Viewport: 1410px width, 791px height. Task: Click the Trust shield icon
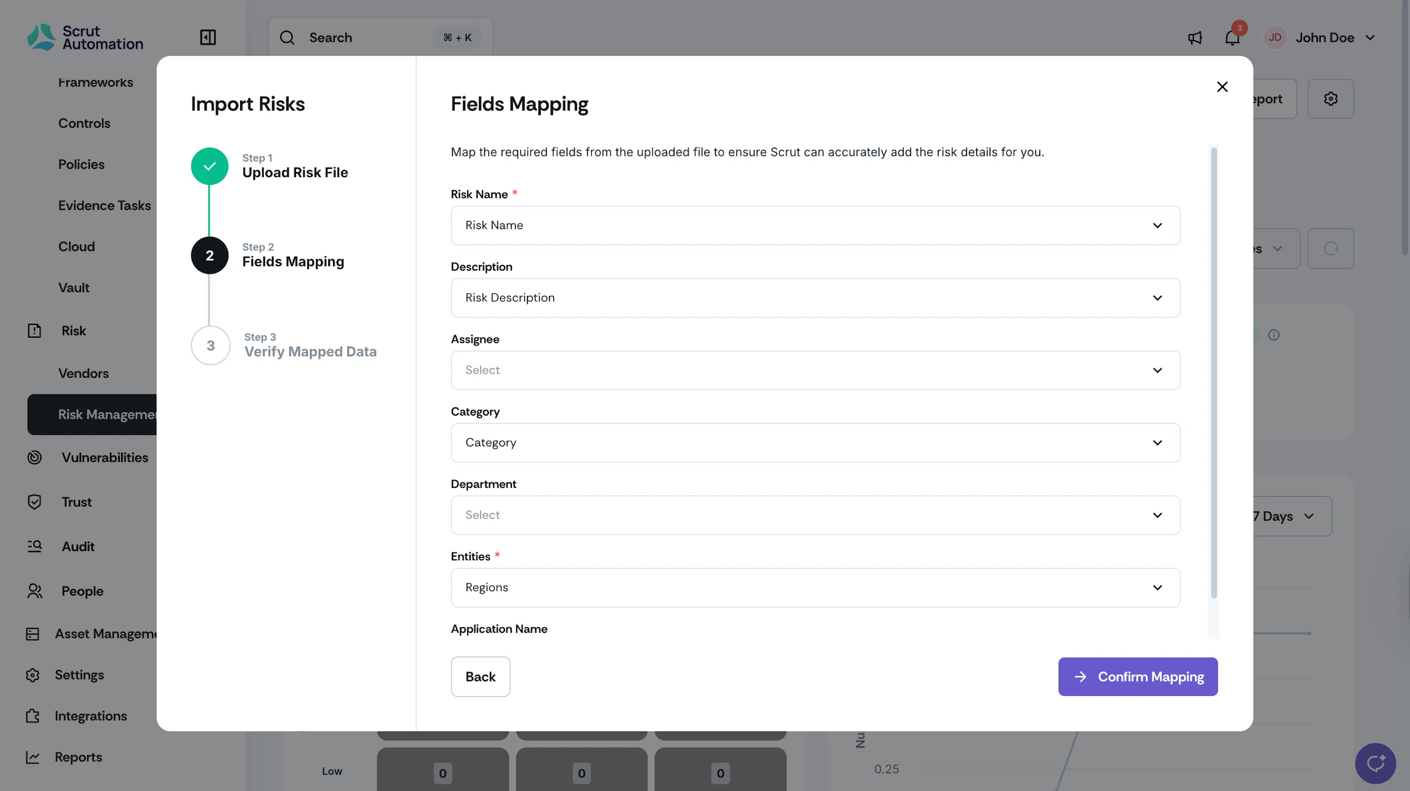point(35,502)
